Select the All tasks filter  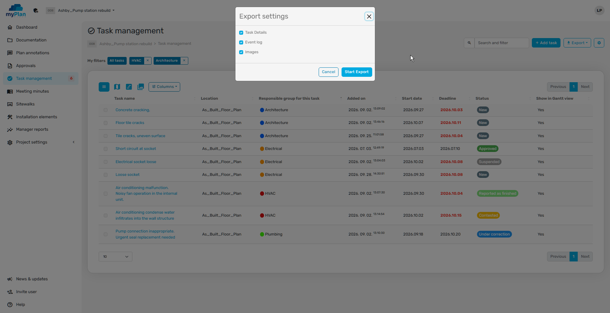click(117, 61)
